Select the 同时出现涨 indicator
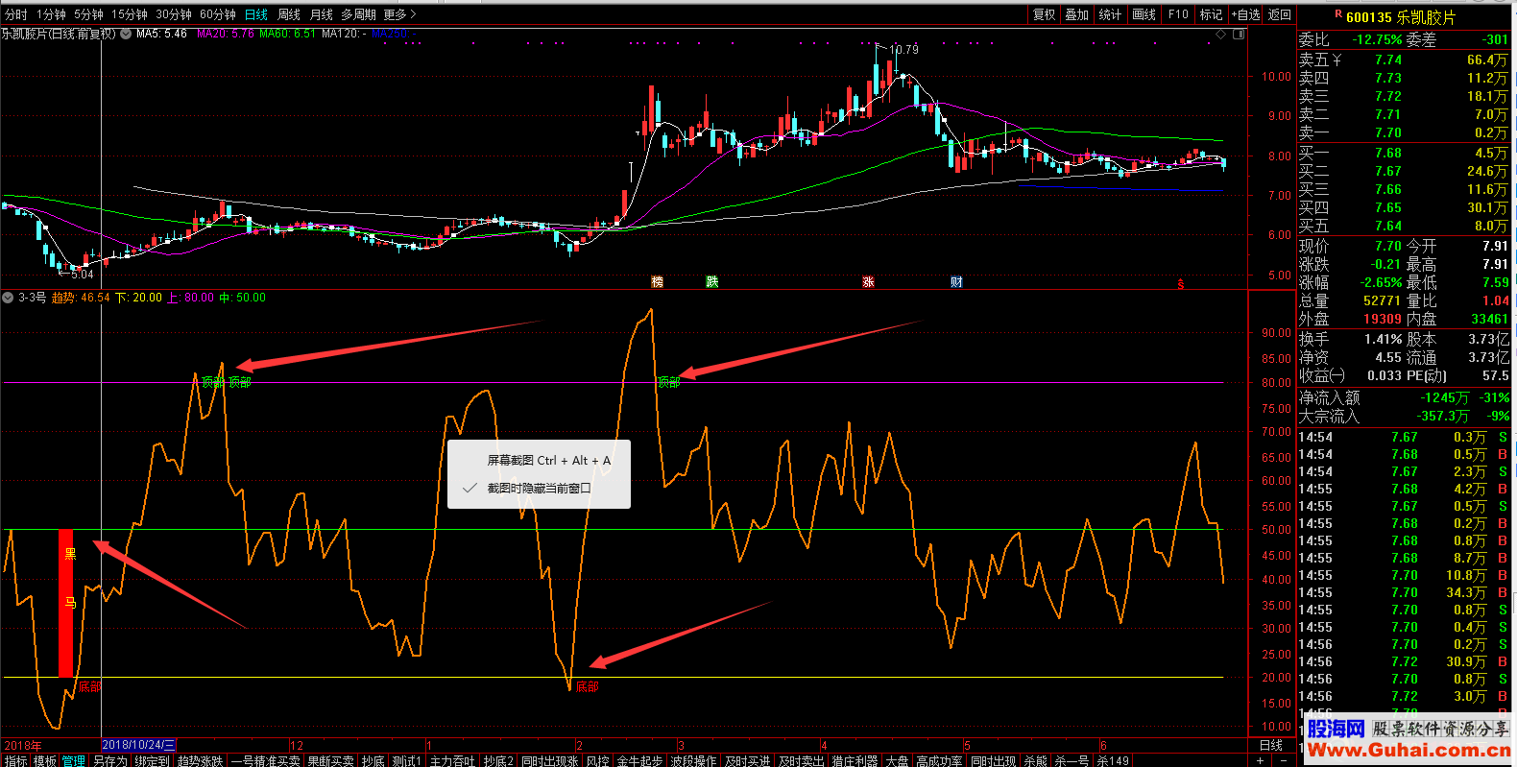Viewport: 1517px width, 767px height. coord(550,760)
